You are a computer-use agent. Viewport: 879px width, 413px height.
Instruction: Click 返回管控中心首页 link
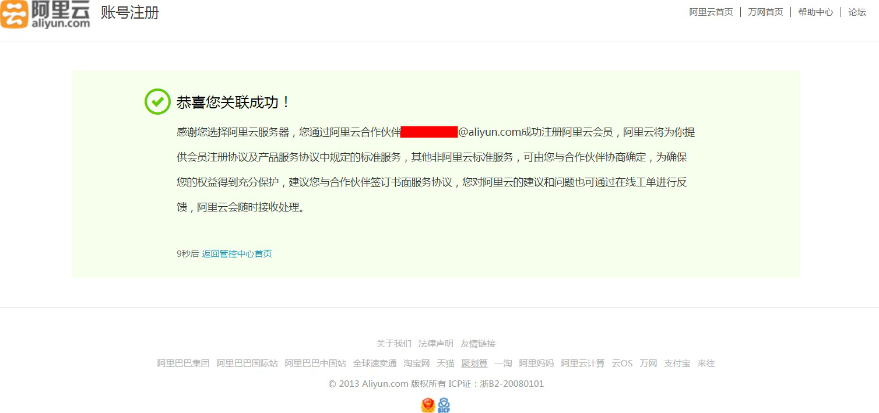pos(237,254)
